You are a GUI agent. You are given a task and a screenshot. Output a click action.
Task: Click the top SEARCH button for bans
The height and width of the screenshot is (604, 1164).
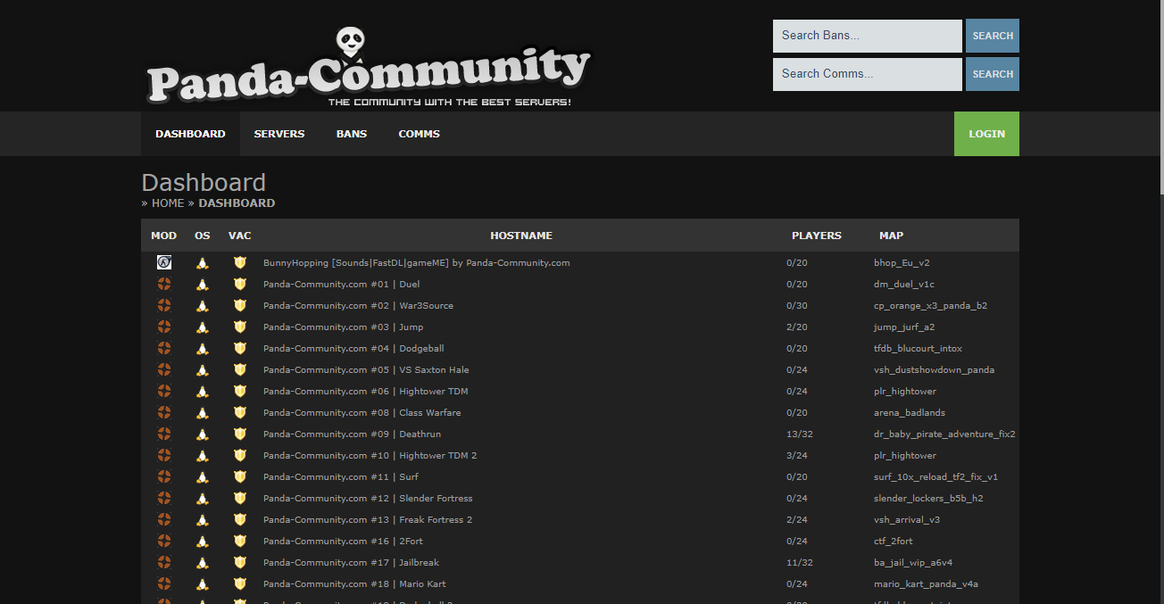click(x=992, y=36)
